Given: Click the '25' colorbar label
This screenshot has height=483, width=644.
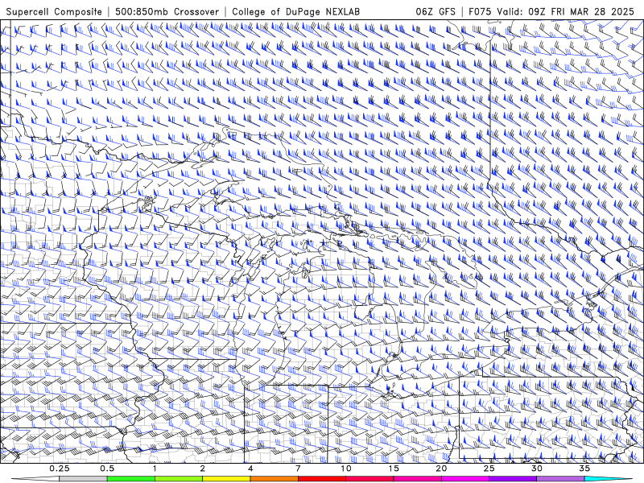Looking at the screenshot, I should click(489, 469).
